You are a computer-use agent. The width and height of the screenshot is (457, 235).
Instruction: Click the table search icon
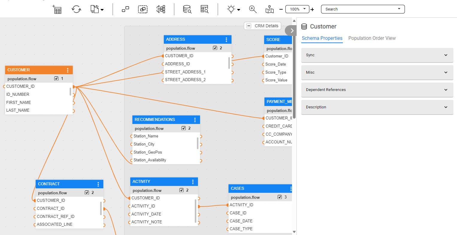pyautogui.click(x=205, y=9)
